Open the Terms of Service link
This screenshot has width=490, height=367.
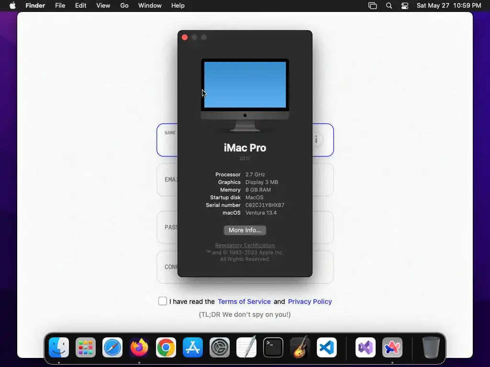[x=244, y=302]
